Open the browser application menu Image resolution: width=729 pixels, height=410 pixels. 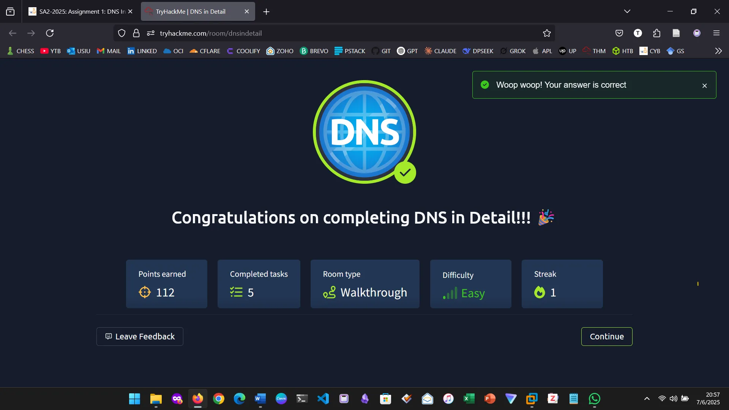coord(717,33)
